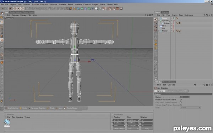Open the Character menu
This screenshot has height=133, width=213.
click(87, 5)
